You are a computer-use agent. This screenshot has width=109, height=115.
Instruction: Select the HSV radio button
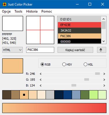tap(67, 65)
